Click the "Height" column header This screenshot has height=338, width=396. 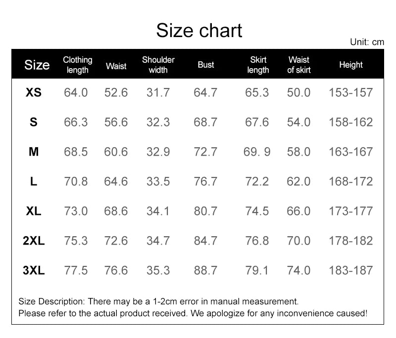(351, 65)
